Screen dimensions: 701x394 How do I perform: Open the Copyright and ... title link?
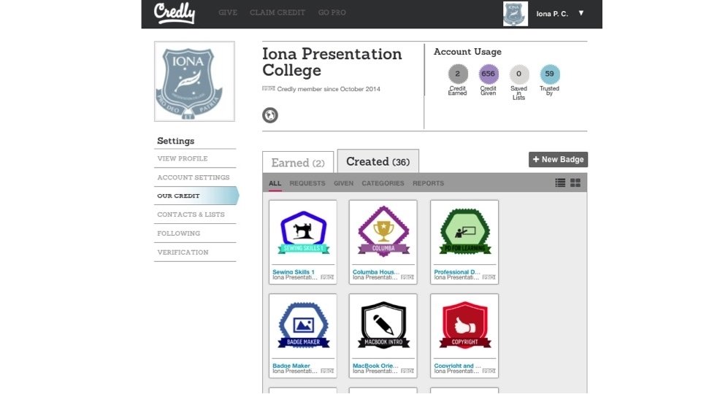[x=457, y=366]
